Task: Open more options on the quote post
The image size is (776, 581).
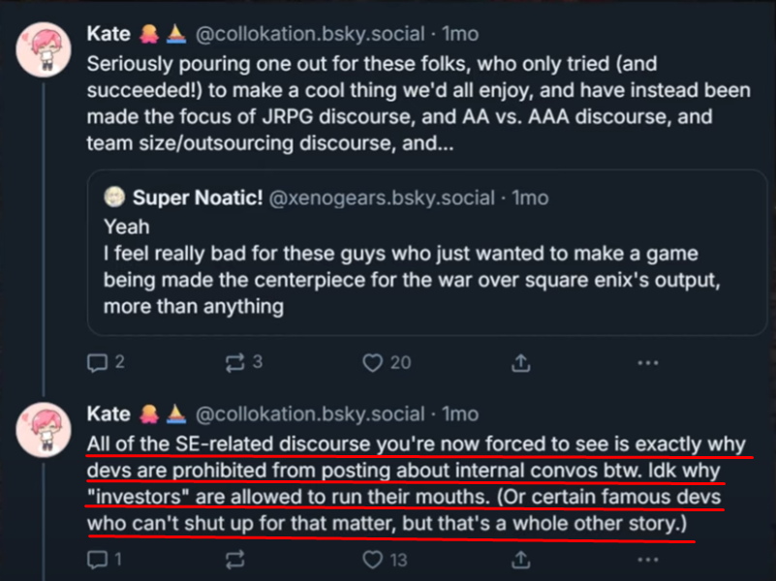Action: click(x=648, y=363)
